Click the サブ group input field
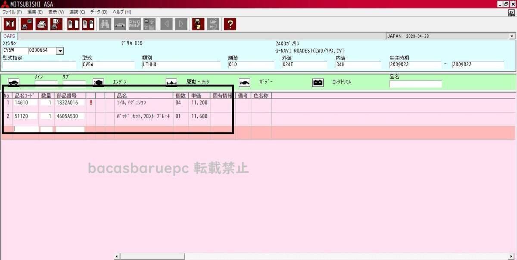Screen dimensions: 517x260 [74, 84]
